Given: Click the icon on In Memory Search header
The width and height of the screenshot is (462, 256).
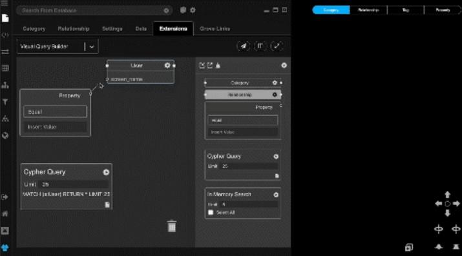Looking at the screenshot, I should 276,195.
